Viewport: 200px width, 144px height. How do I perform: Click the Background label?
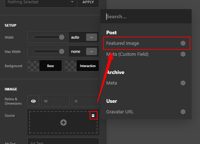point(14,66)
